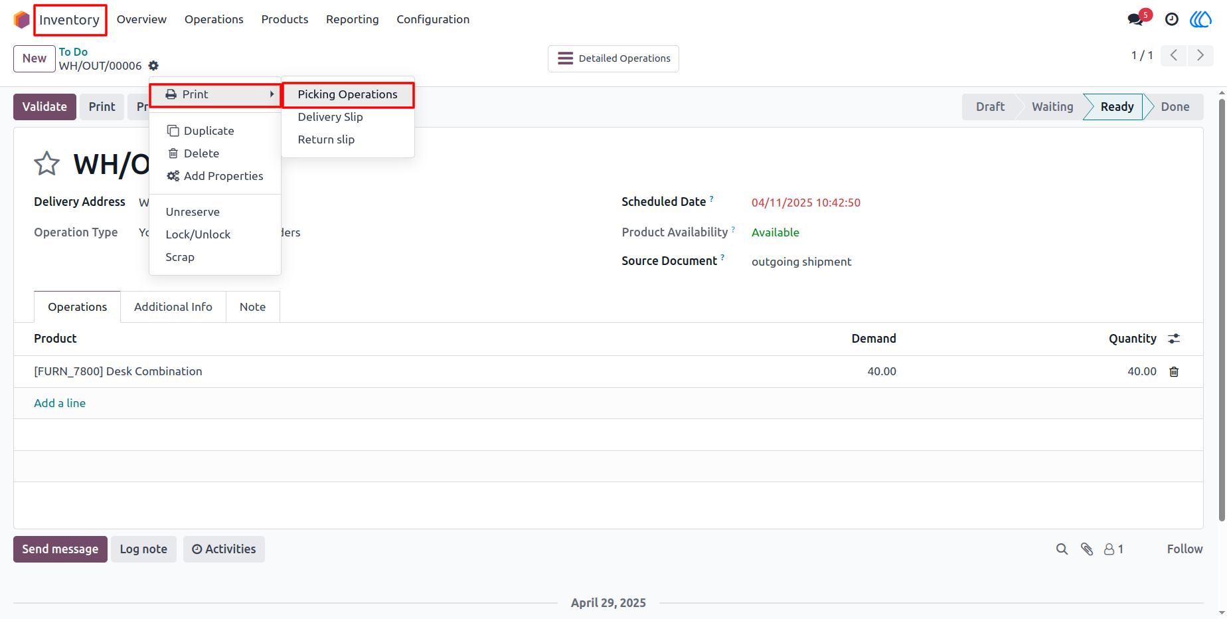Open the activities clock icon in top bar
1227x619 pixels.
click(1172, 19)
